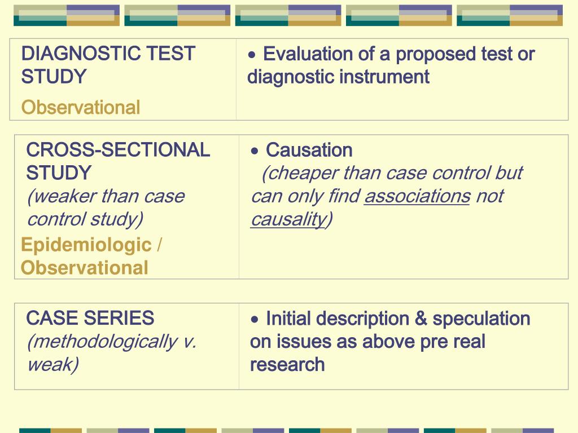Click the bullet point before Causation
Image resolution: width=578 pixels, height=433 pixels.
coord(256,151)
